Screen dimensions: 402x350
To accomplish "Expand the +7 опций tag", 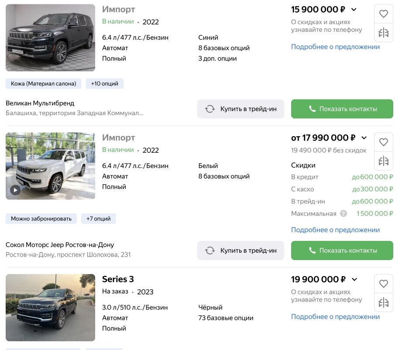I will (x=99, y=219).
